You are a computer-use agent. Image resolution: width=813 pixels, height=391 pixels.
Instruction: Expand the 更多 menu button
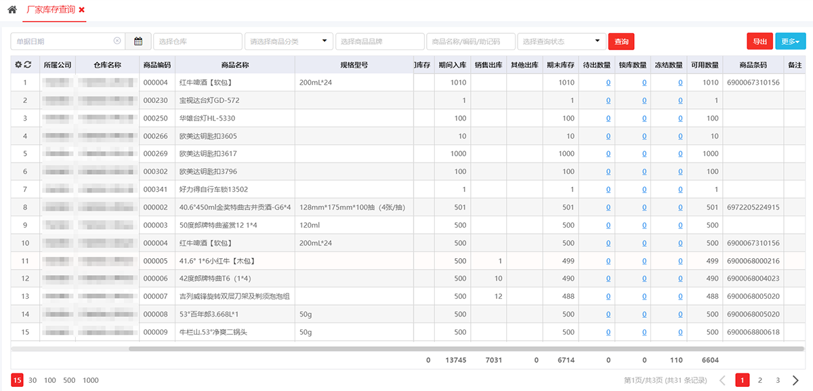(x=790, y=41)
